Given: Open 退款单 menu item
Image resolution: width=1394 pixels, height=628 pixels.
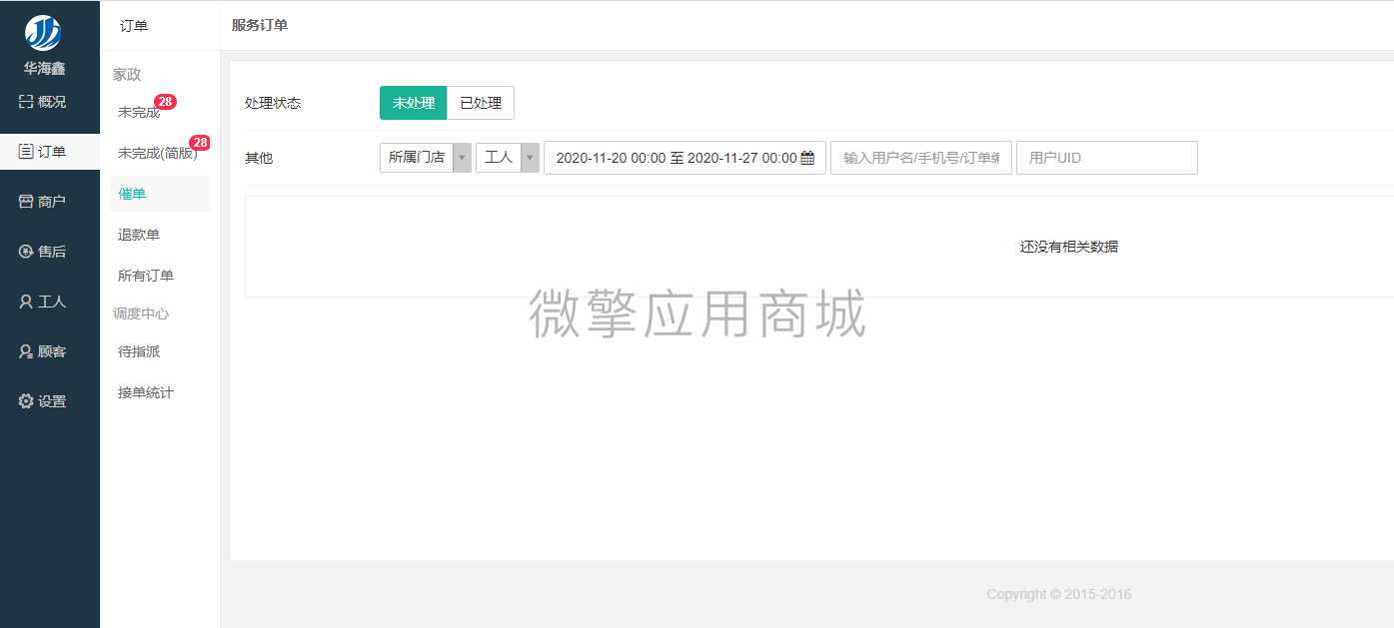Looking at the screenshot, I should pos(139,235).
